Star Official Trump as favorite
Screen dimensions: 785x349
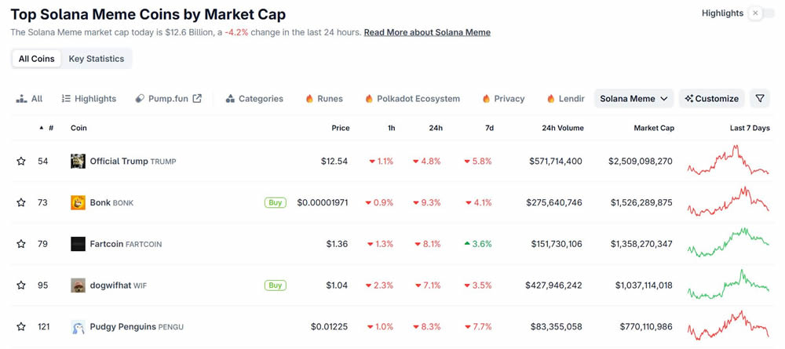21,162
